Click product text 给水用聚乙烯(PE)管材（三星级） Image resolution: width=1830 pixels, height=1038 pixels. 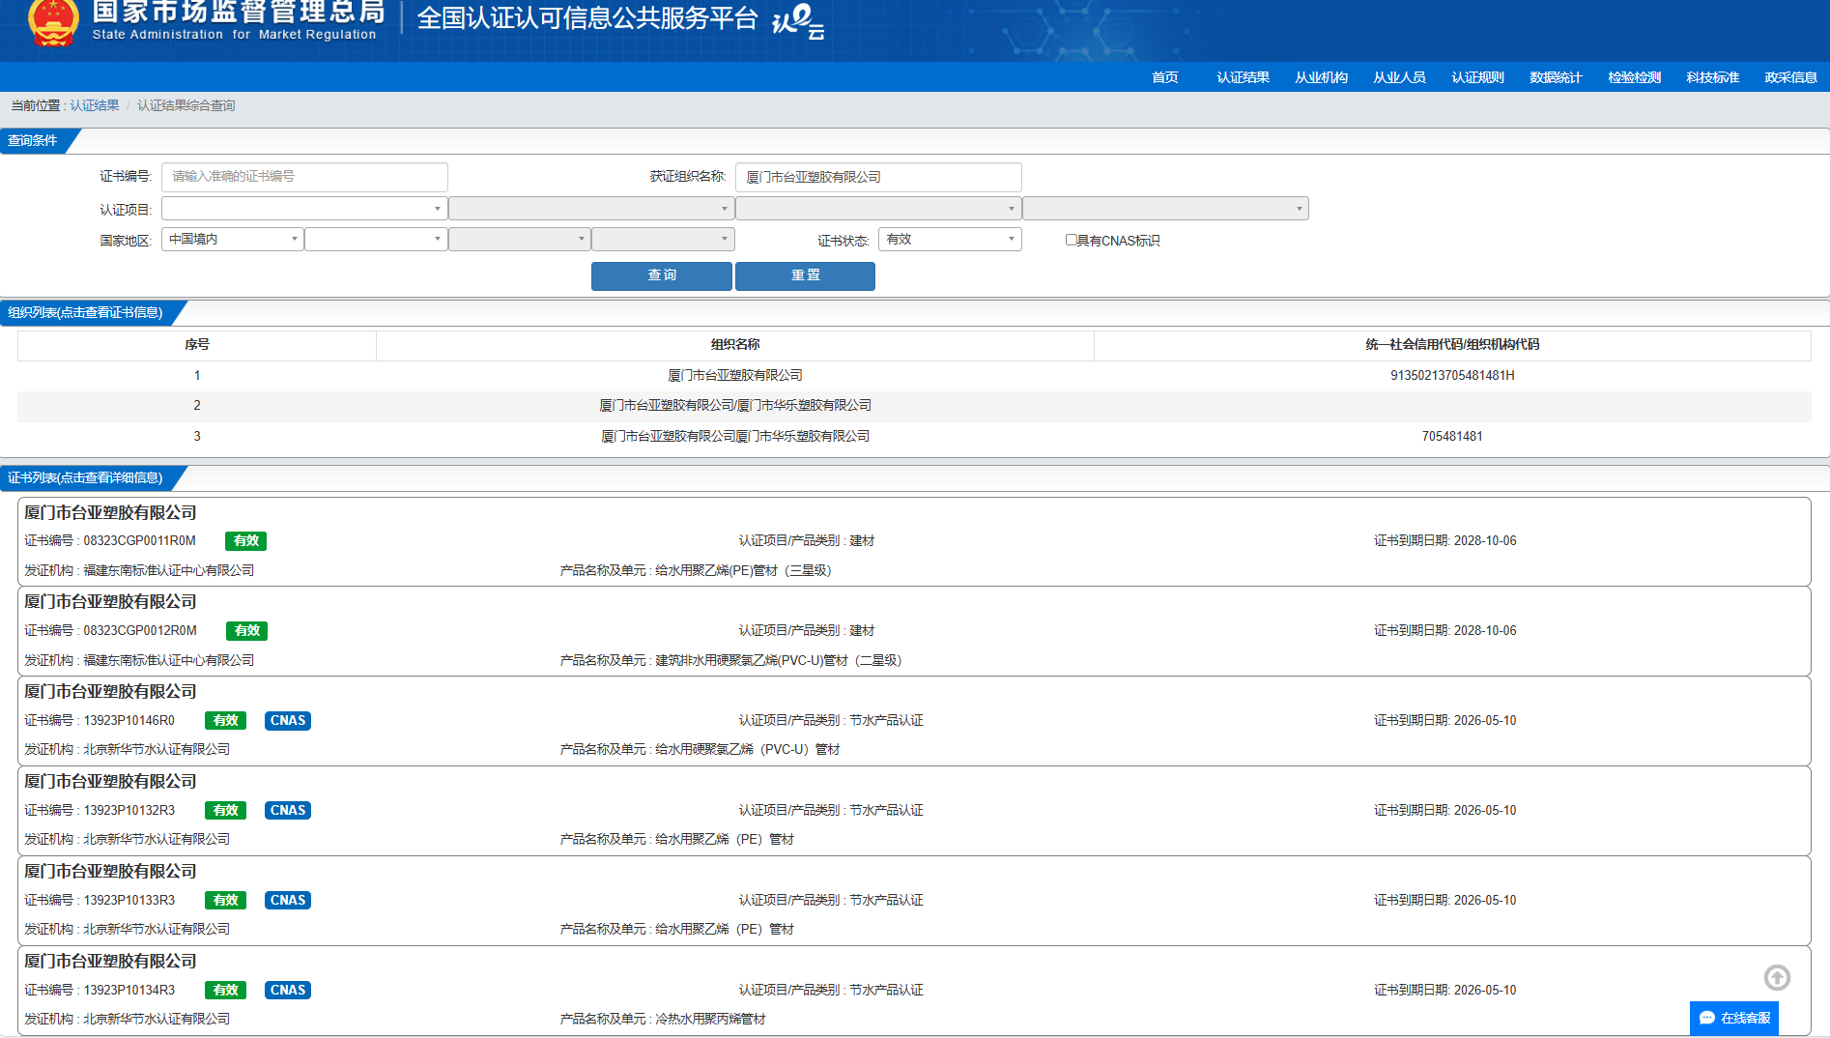click(x=744, y=571)
